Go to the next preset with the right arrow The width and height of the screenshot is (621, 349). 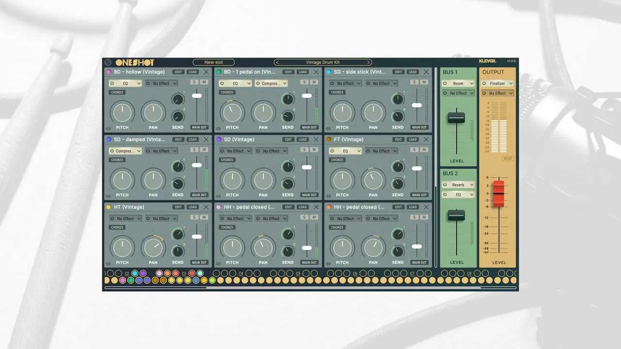[x=369, y=62]
